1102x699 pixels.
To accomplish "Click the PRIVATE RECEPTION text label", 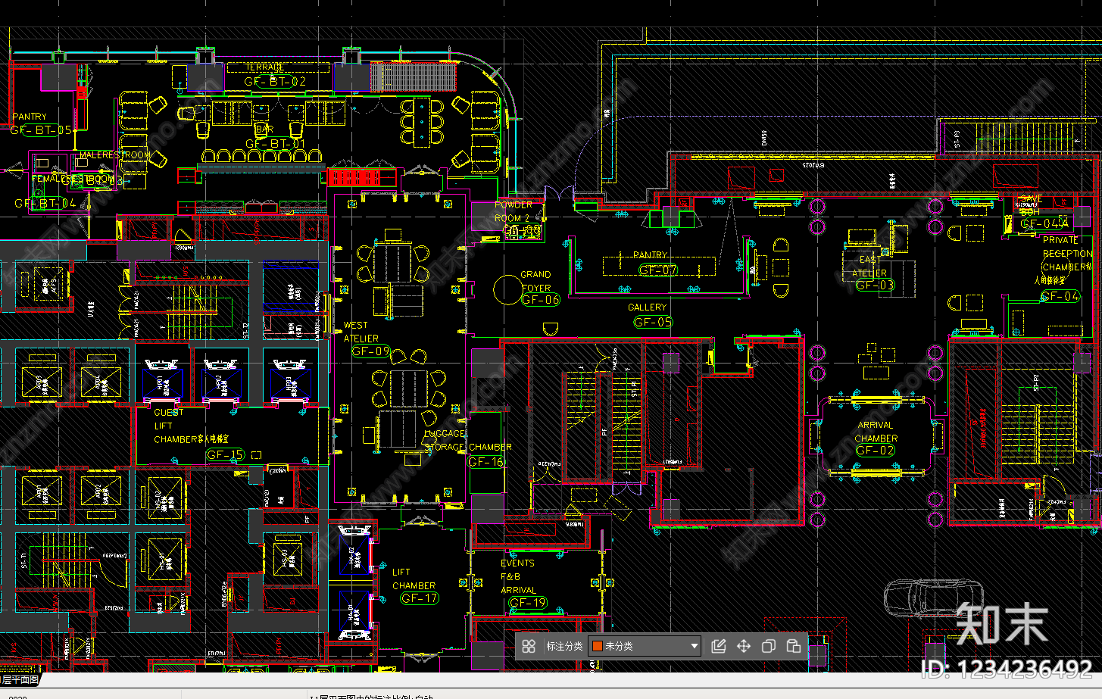I will [1067, 247].
